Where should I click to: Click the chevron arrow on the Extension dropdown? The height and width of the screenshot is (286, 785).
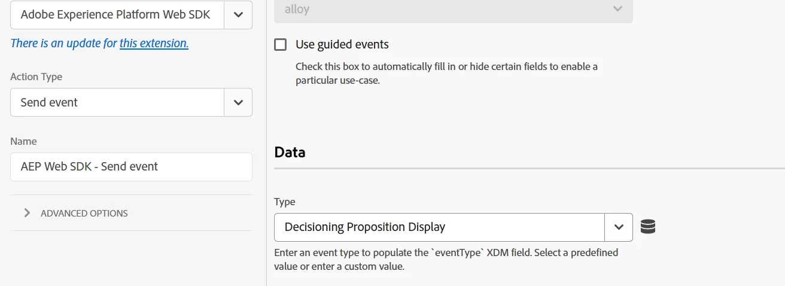pyautogui.click(x=238, y=14)
